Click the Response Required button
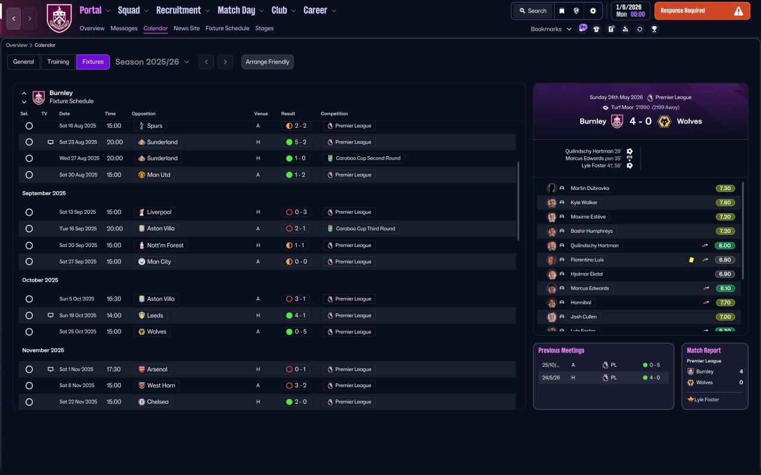Viewport: 761px width, 475px height. pos(702,11)
